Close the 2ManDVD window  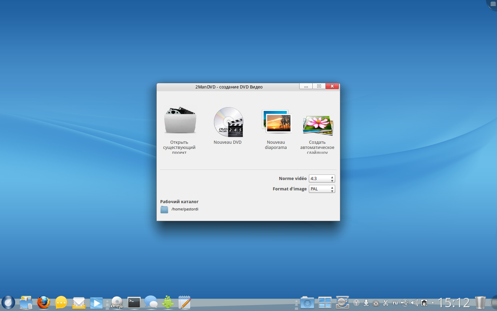click(332, 86)
